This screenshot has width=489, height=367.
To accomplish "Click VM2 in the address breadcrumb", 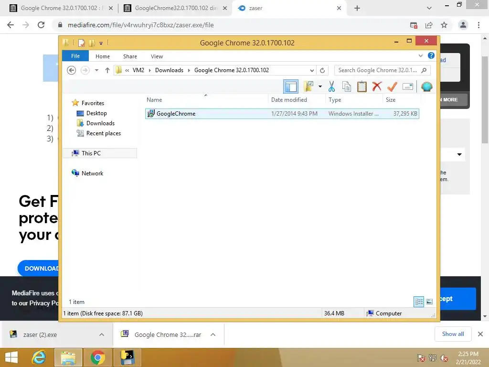I will (138, 70).
